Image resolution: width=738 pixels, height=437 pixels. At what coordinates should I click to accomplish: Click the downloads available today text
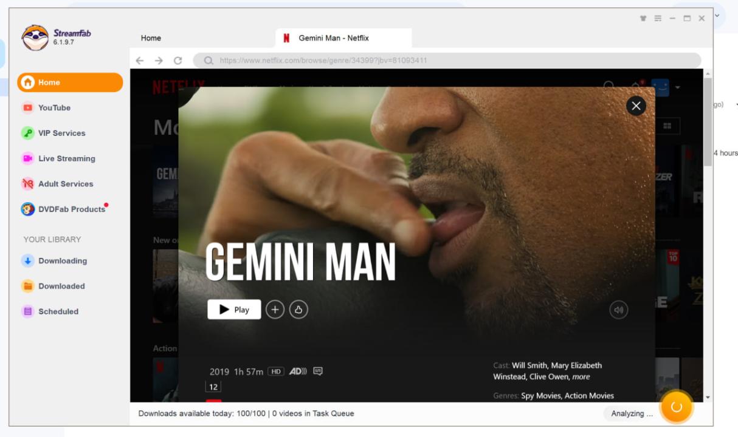(x=202, y=413)
